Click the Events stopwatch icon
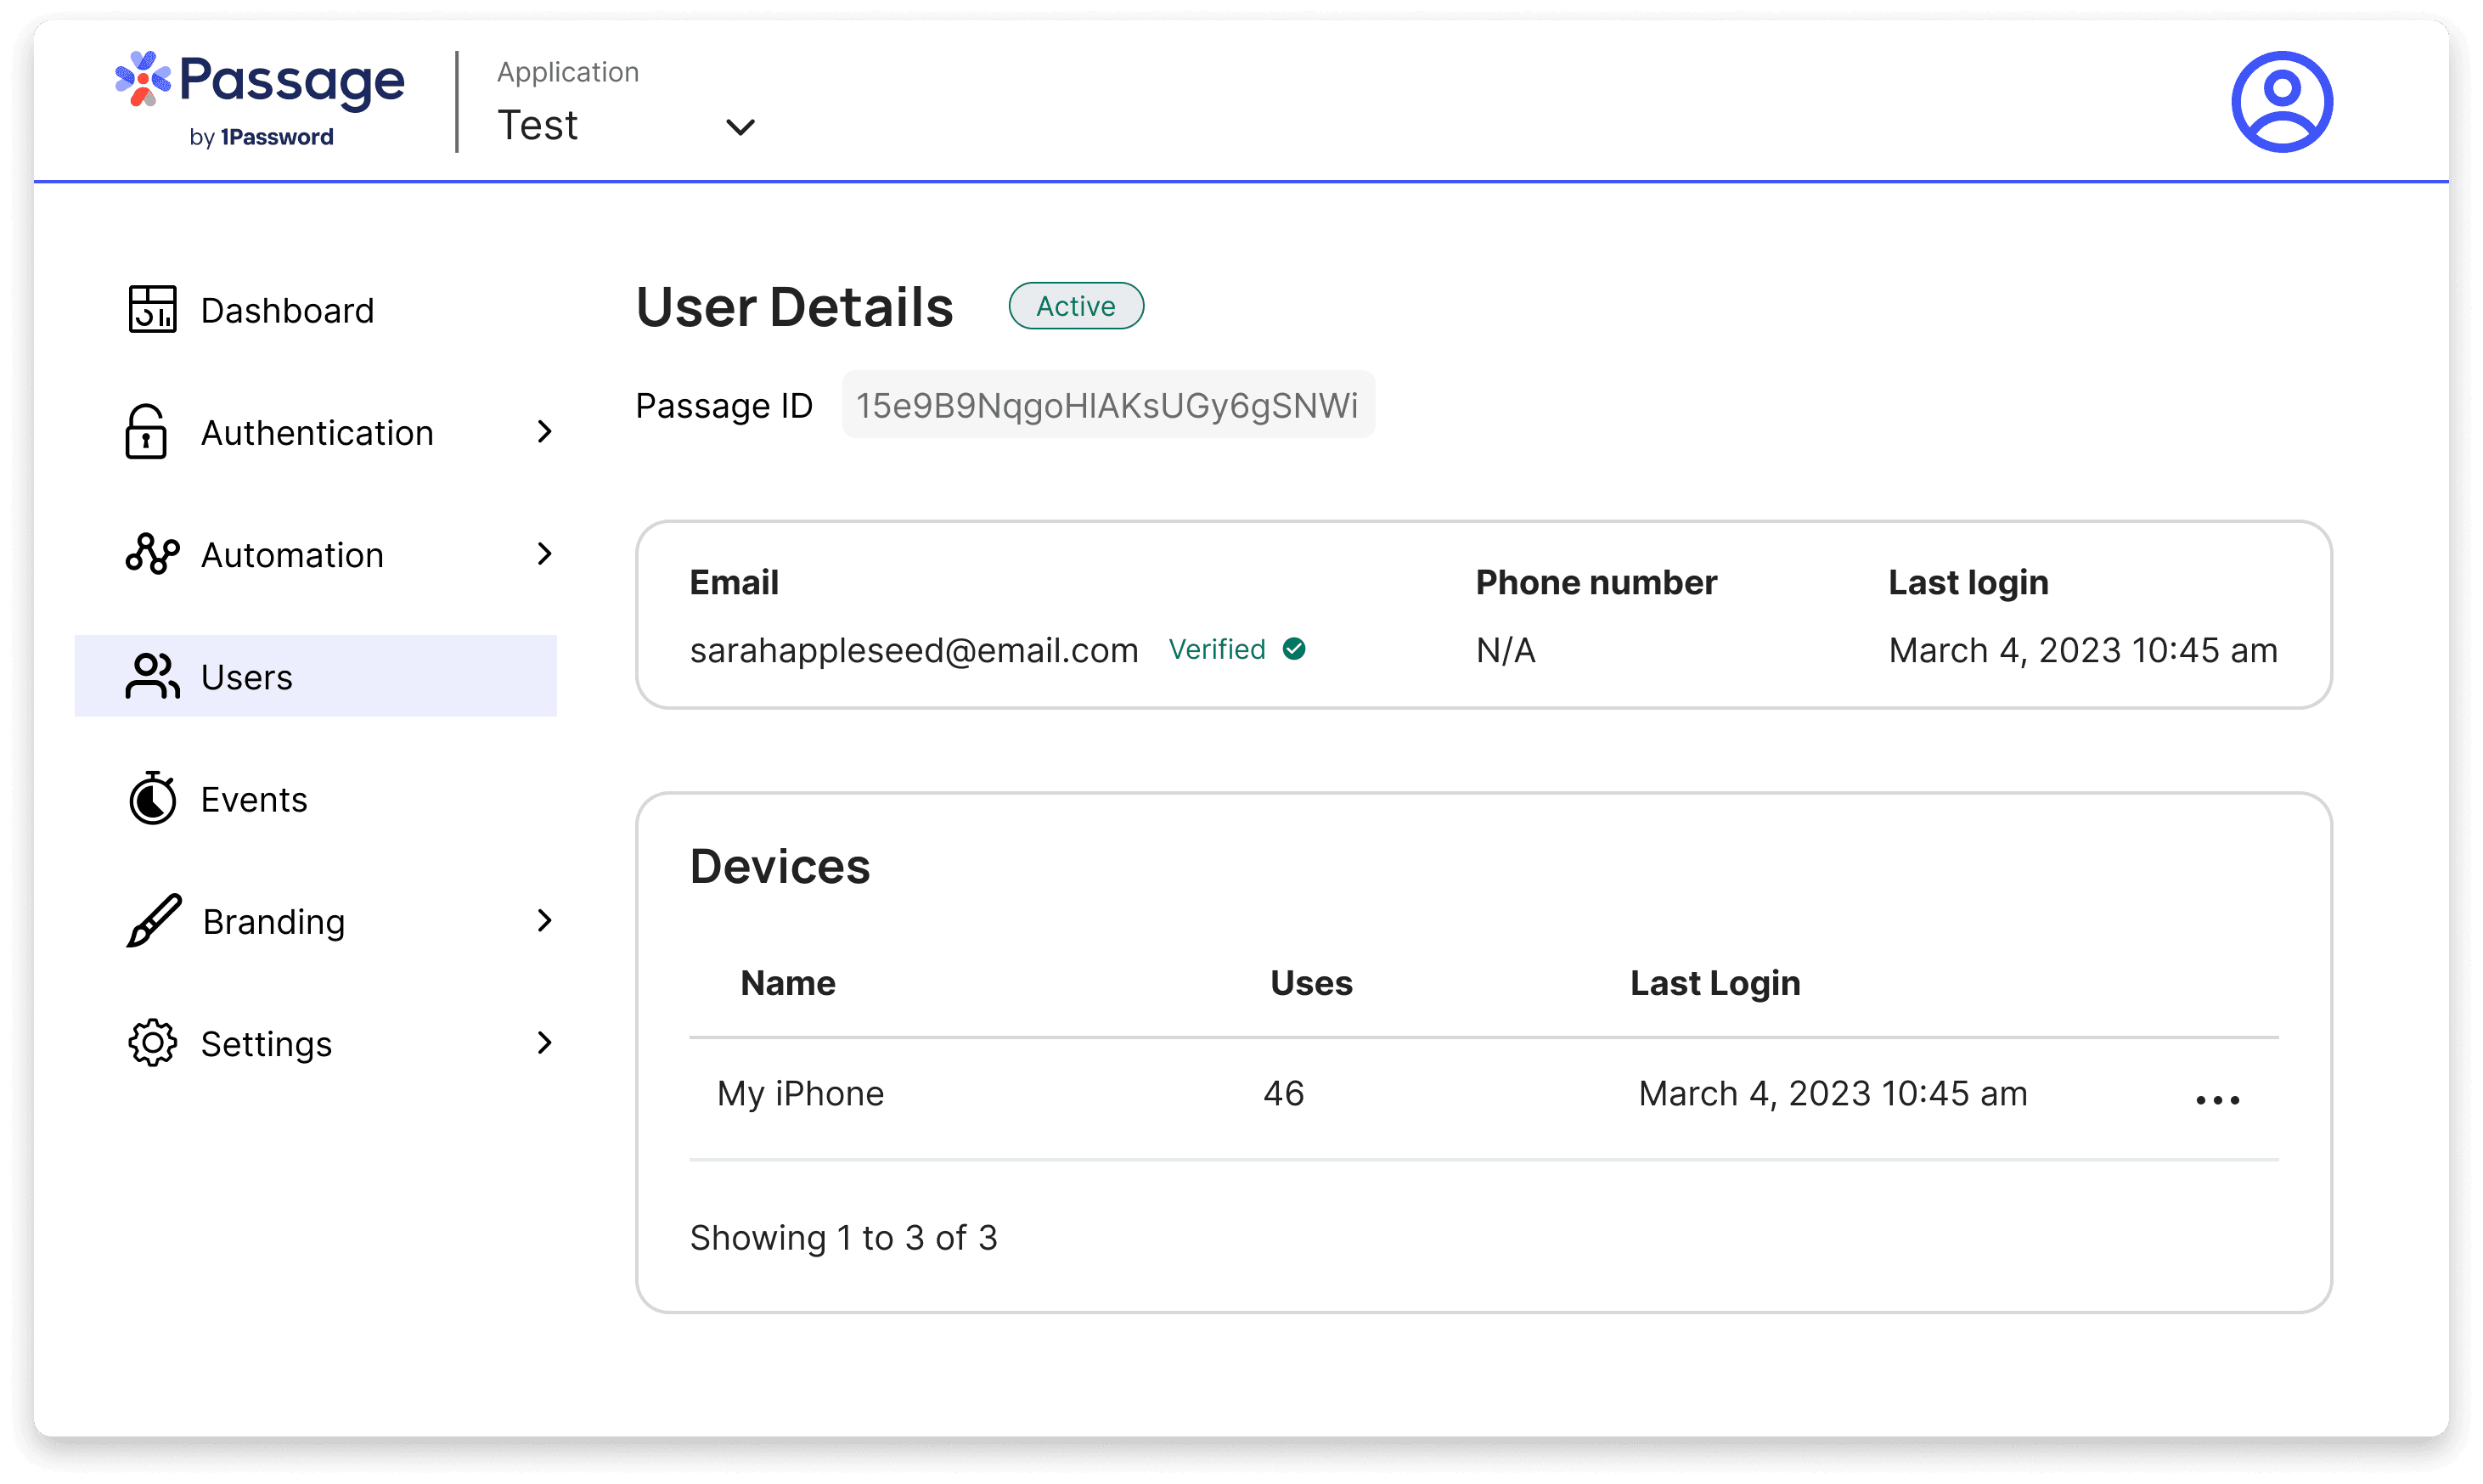Screen dimensions: 2483x1484 [x=152, y=798]
